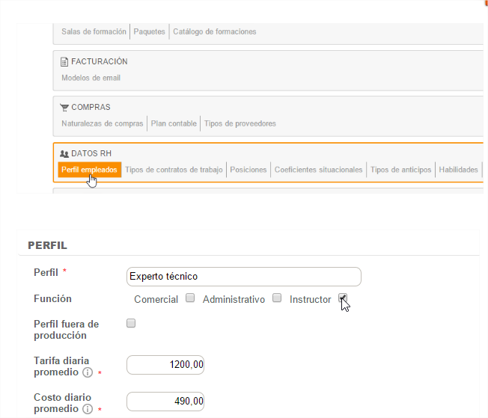Click the Compras shopping cart icon
The width and height of the screenshot is (488, 418).
64,108
